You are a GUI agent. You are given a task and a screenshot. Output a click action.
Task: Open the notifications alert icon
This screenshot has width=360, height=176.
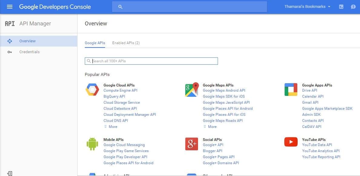[x=353, y=7]
